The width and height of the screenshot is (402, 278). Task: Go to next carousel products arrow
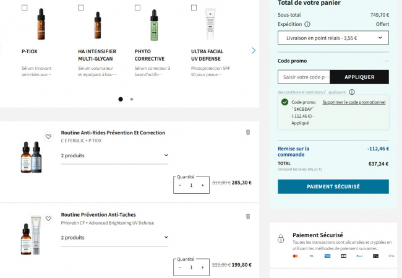tap(254, 50)
